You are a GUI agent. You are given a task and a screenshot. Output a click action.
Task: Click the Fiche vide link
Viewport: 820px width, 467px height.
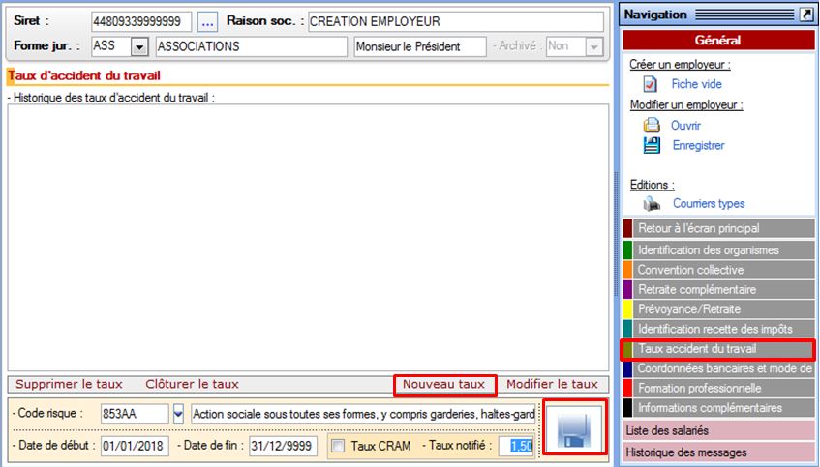697,84
